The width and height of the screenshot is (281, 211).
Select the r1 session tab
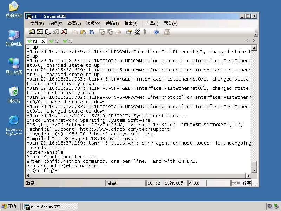tap(35, 41)
